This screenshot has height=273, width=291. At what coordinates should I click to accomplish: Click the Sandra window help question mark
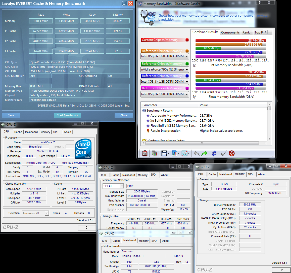coord(259,3)
